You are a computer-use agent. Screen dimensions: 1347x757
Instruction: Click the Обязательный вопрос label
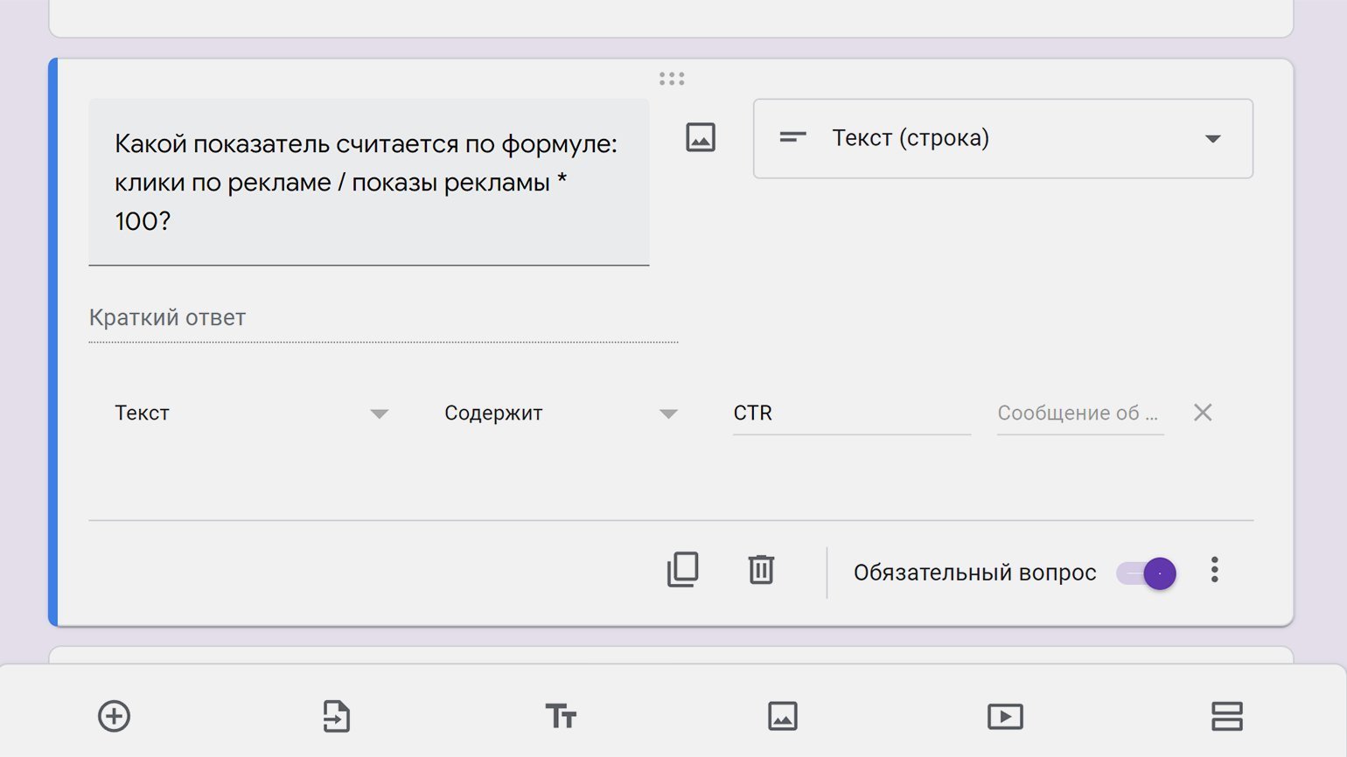[974, 573]
